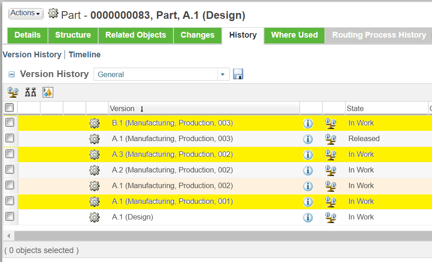Expand the General view dropdown arrow

[223, 74]
